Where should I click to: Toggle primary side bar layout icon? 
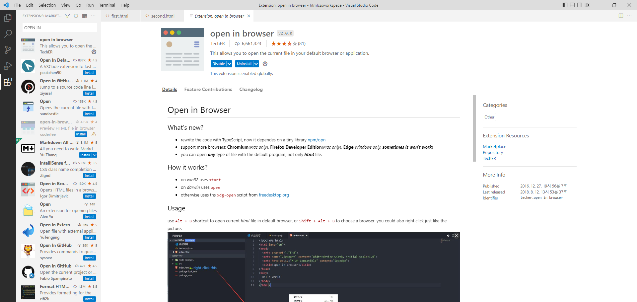tap(565, 5)
